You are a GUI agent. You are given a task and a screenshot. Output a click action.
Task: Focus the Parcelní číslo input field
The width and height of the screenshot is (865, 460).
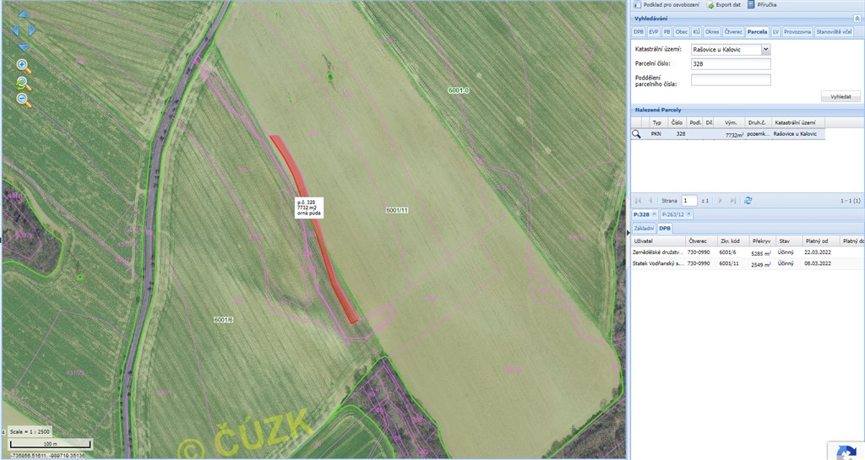[x=731, y=64]
